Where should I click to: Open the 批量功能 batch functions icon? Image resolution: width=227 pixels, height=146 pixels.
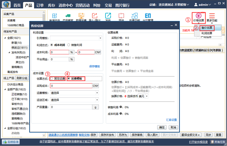tap(134, 16)
